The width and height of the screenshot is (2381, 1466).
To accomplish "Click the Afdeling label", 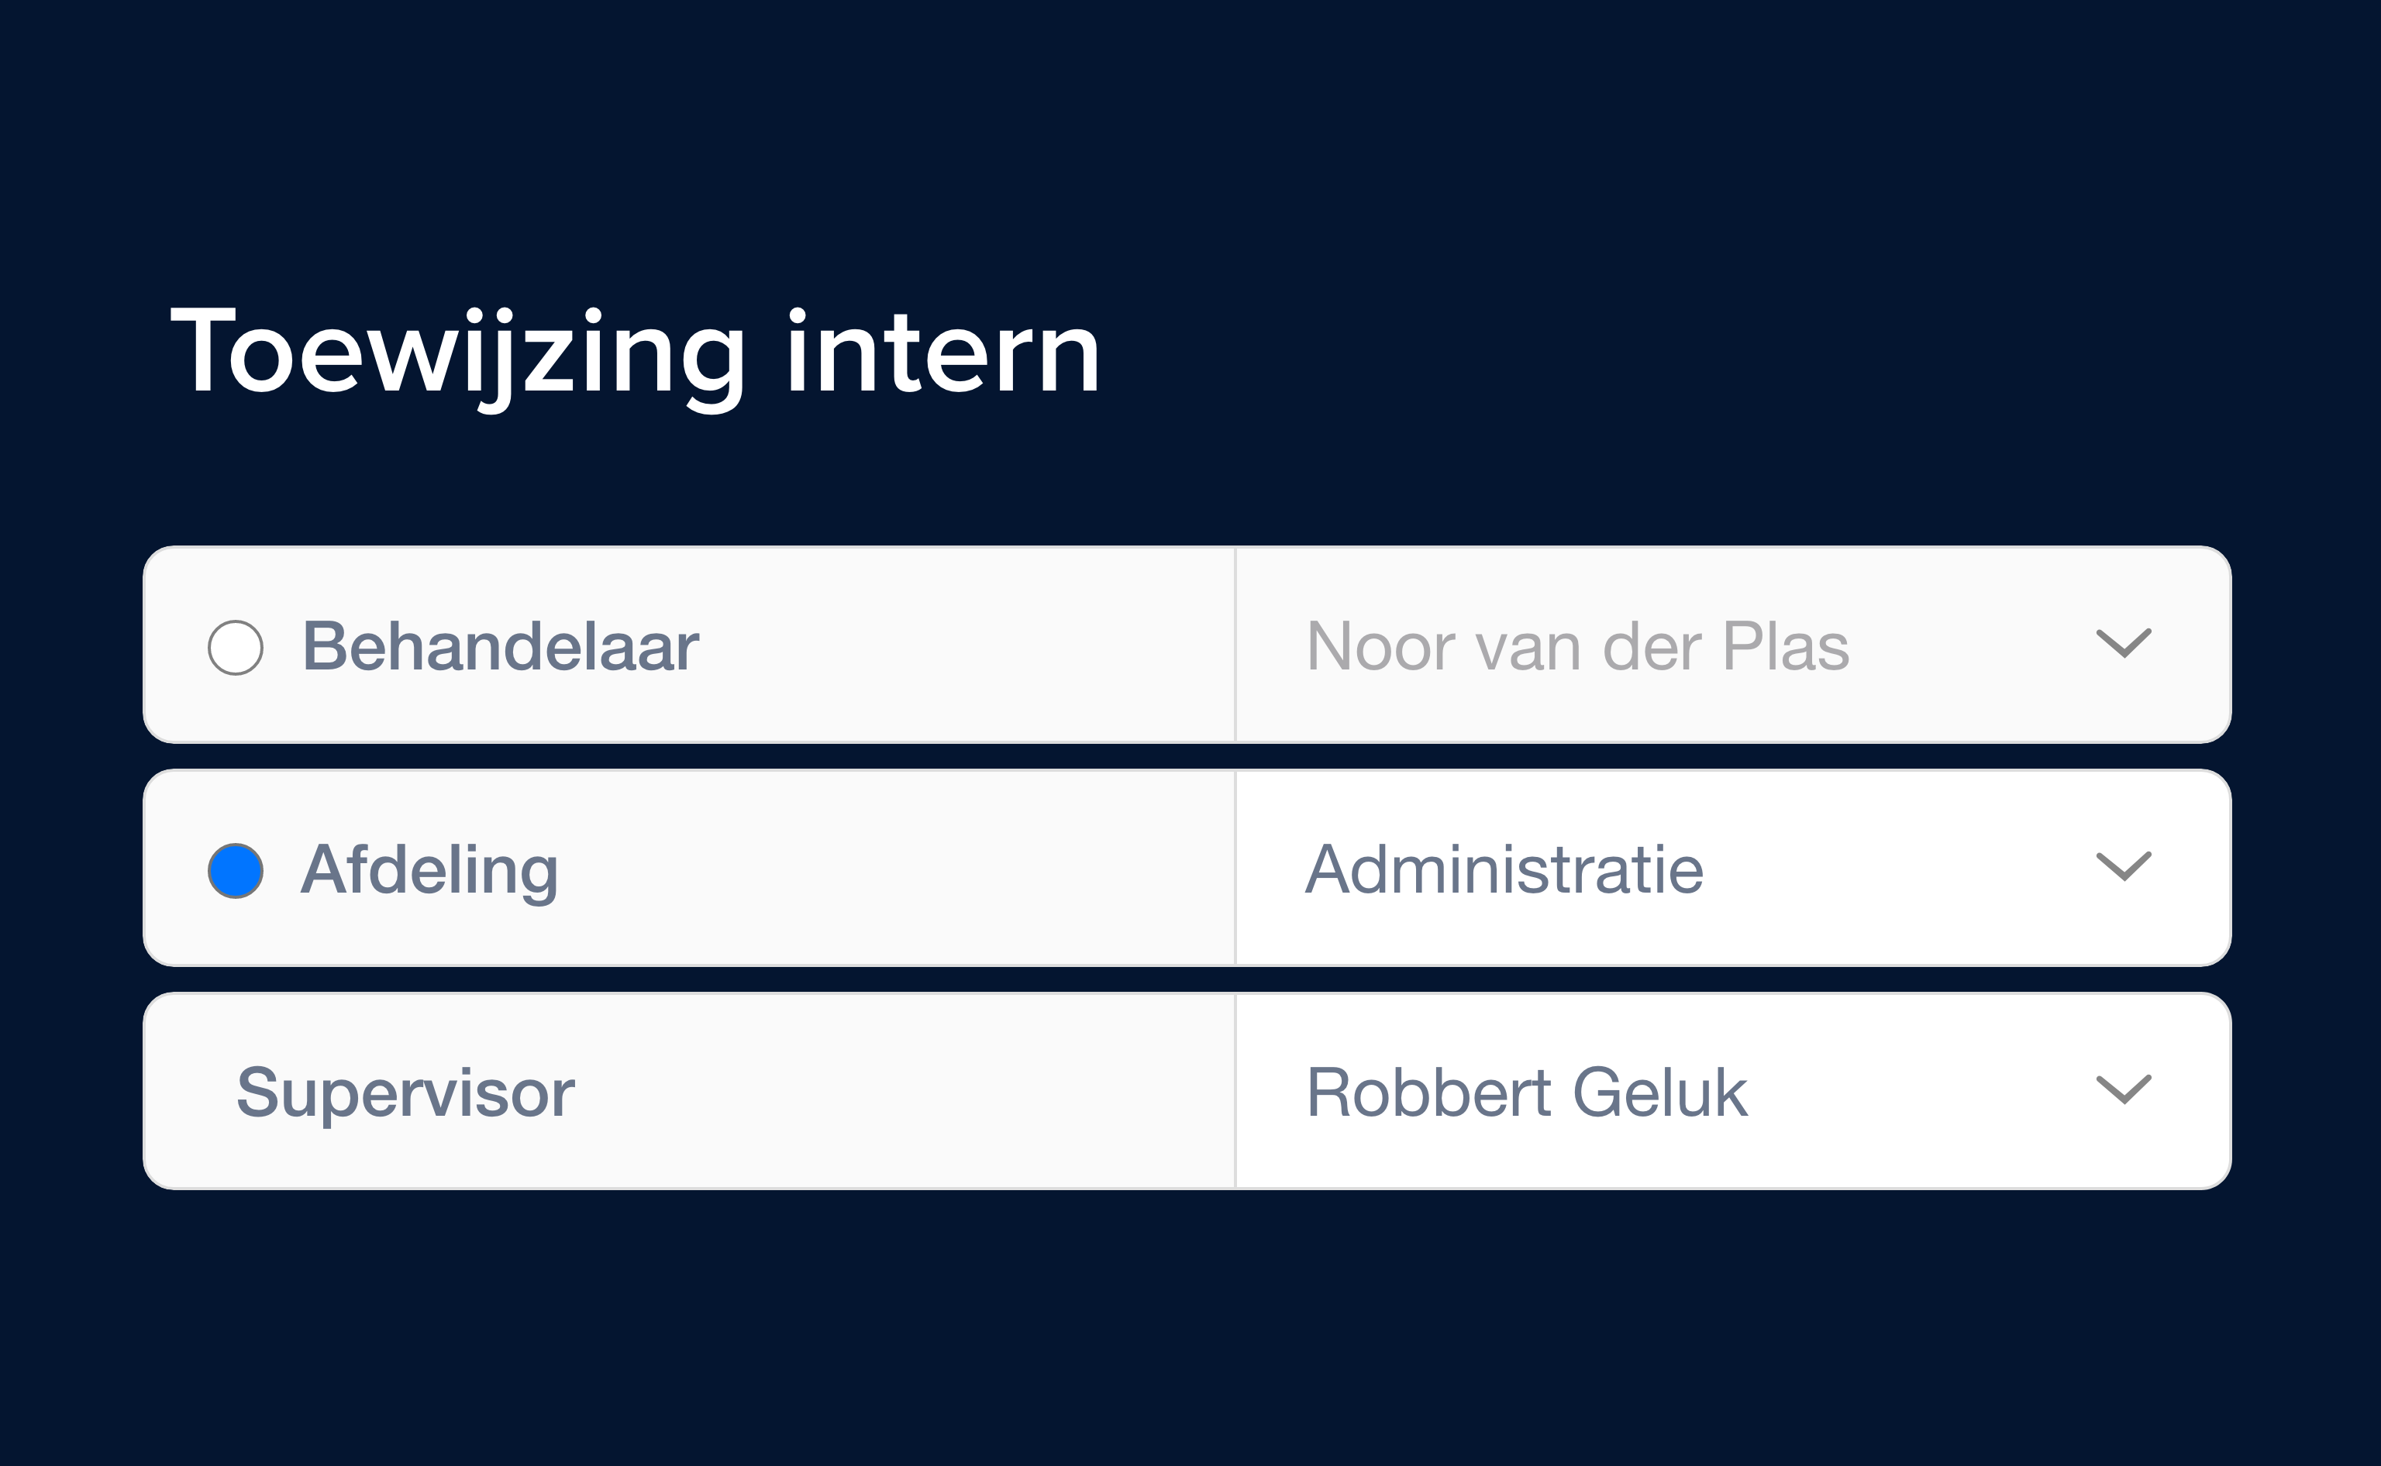I will [429, 869].
